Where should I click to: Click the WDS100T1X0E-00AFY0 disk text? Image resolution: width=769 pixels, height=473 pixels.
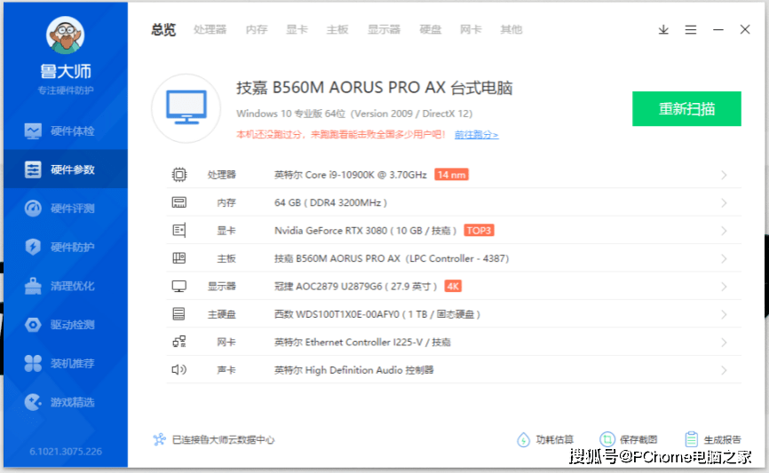[377, 314]
